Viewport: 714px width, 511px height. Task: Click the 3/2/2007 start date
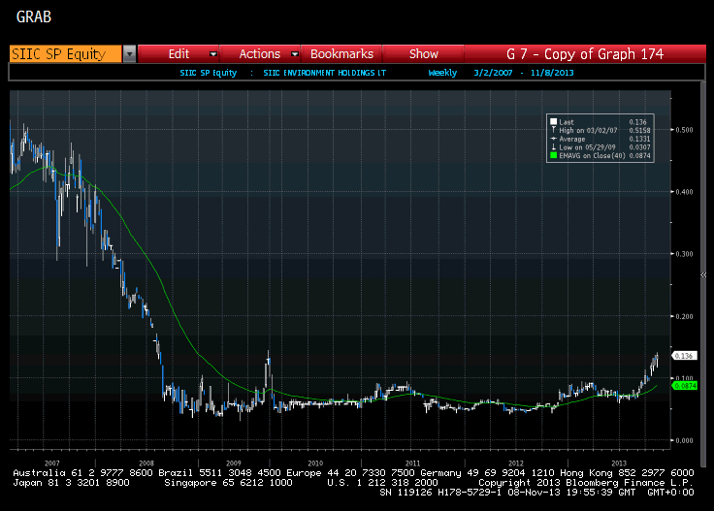coord(493,73)
